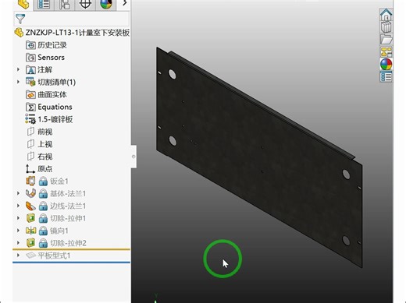Expand the 镜向1 mirror feature

coord(18,231)
